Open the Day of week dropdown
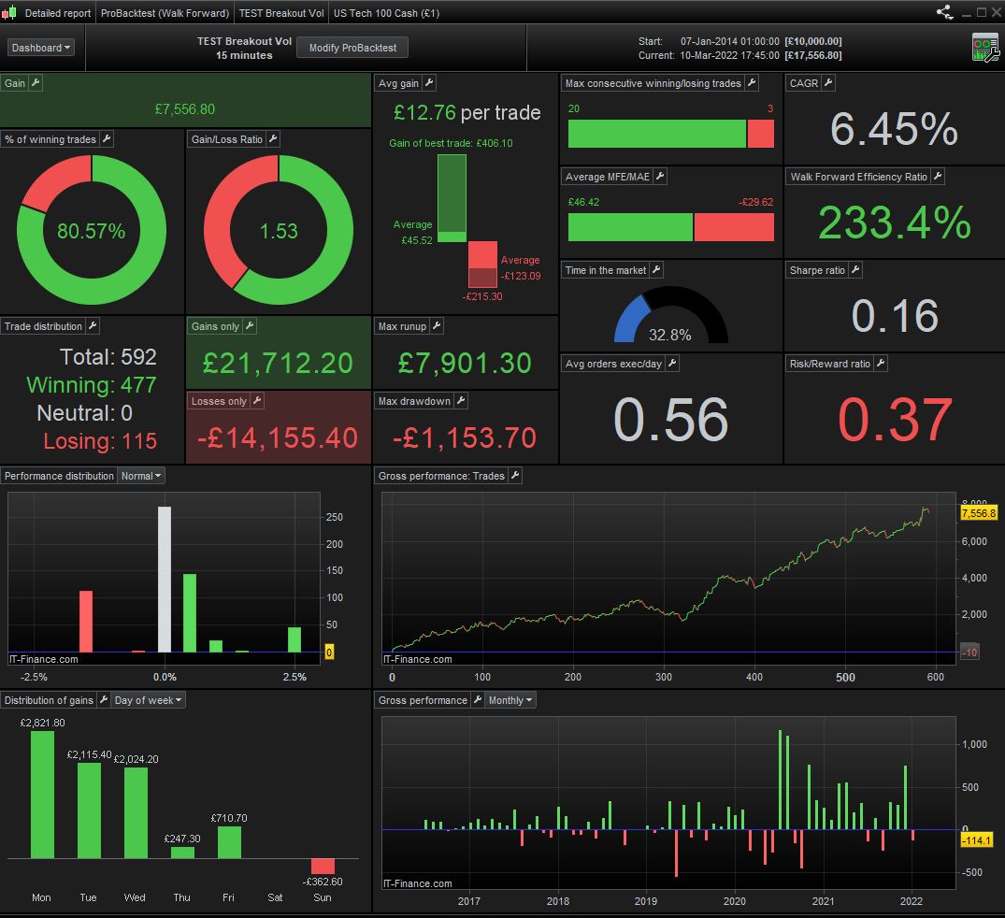This screenshot has height=918, width=1005. click(148, 700)
